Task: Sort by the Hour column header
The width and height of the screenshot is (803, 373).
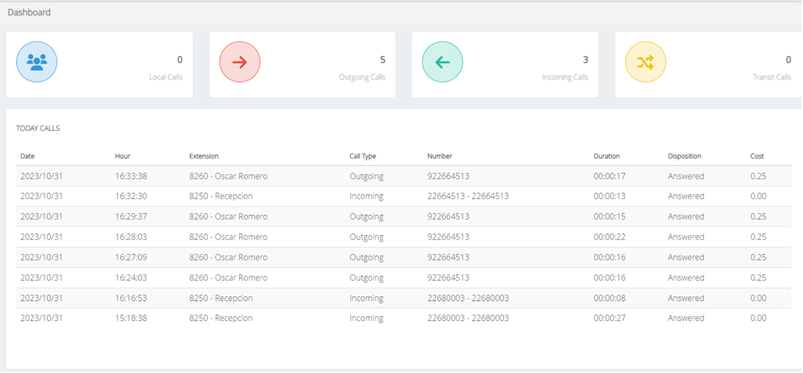Action: click(x=122, y=156)
